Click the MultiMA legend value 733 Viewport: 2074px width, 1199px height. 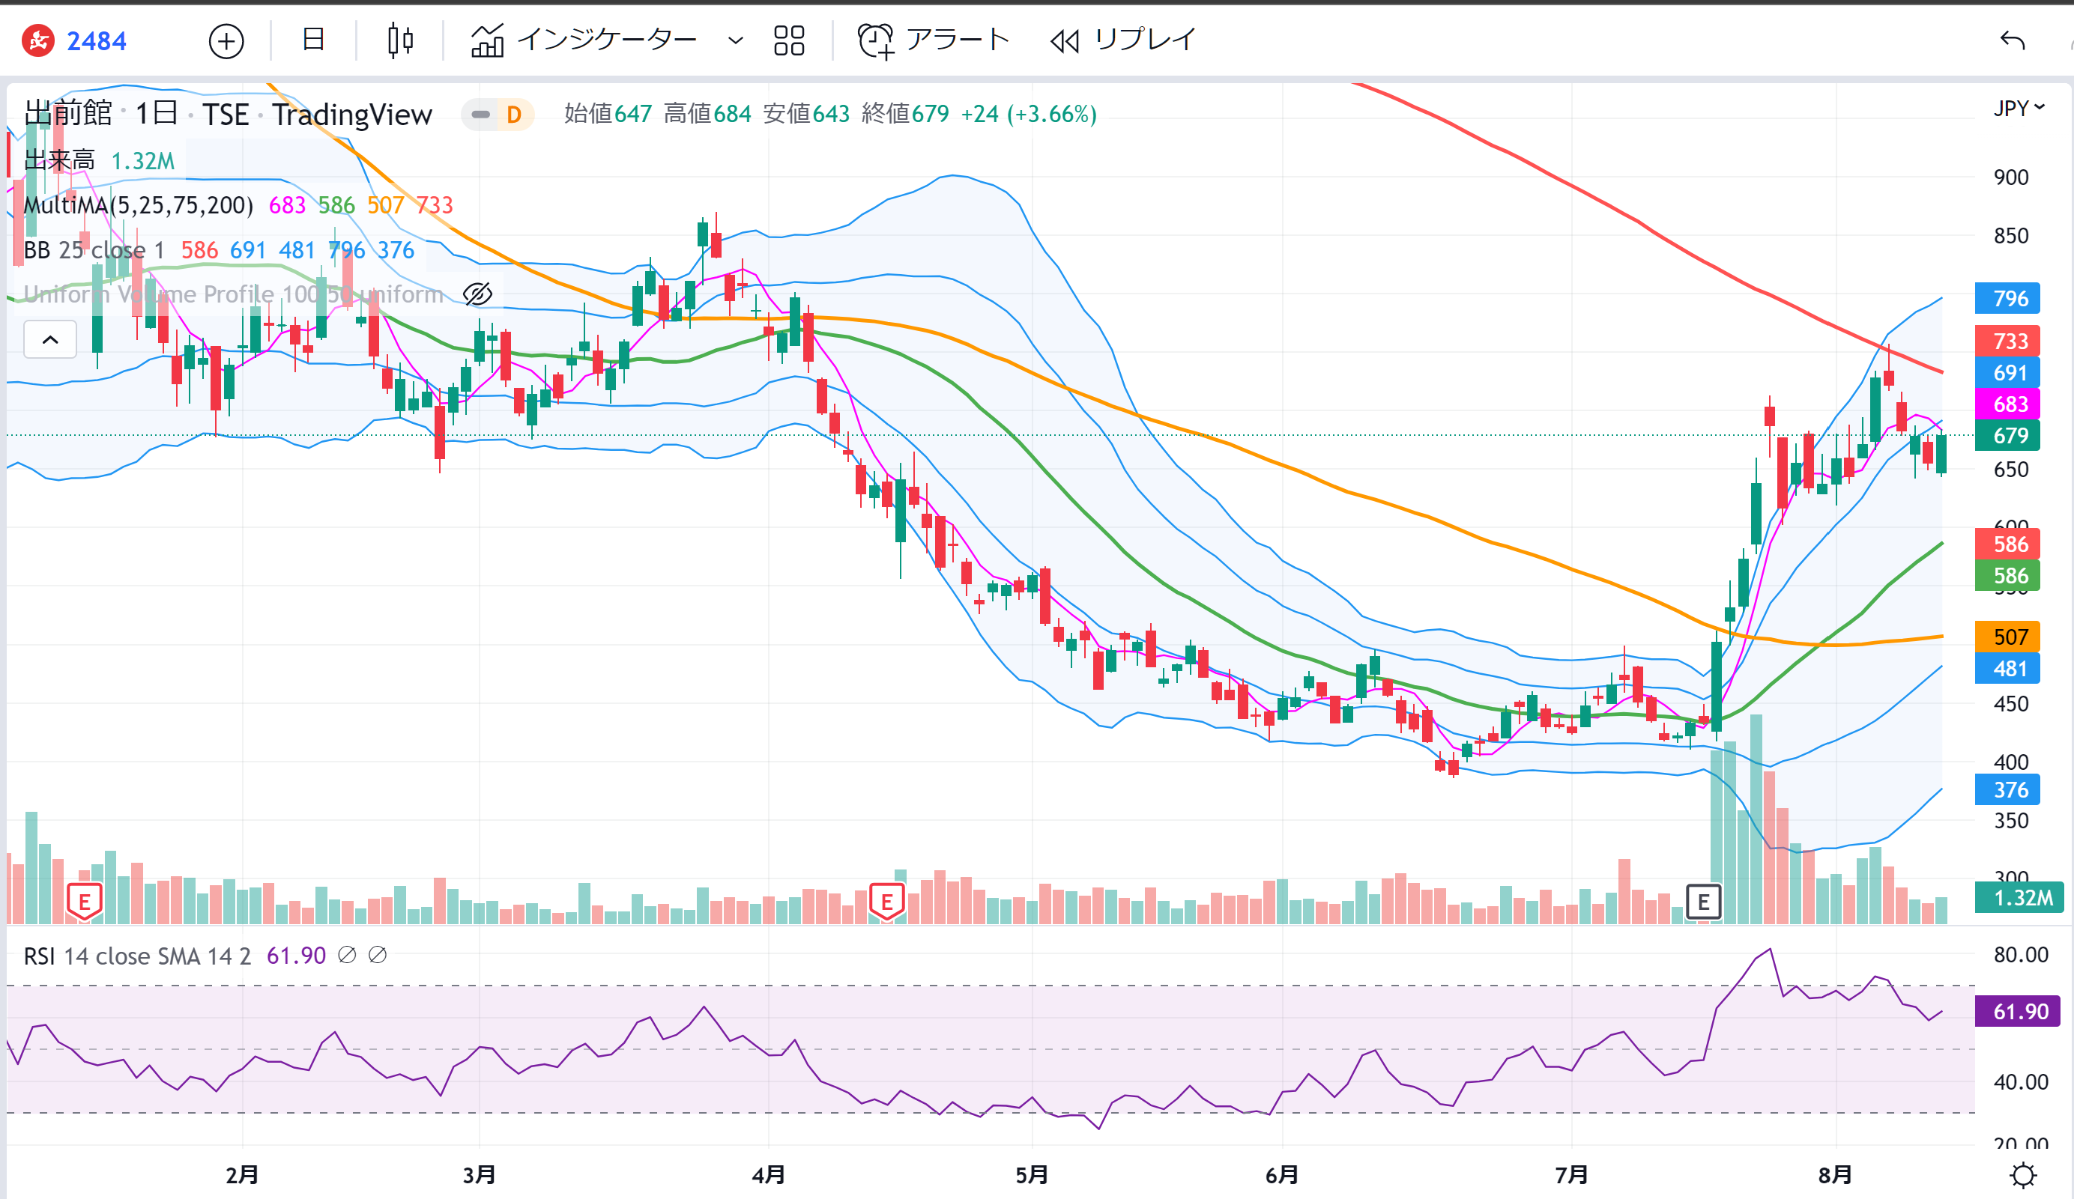pos(435,204)
